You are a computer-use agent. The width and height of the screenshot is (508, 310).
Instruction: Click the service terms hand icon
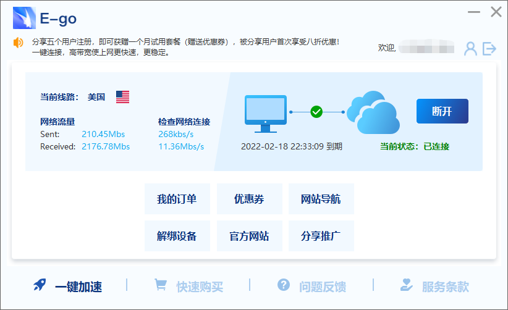(407, 285)
